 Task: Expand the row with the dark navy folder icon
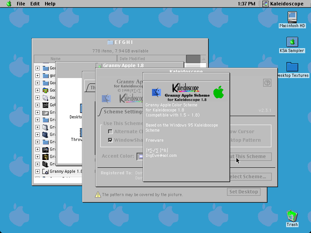click(37, 134)
